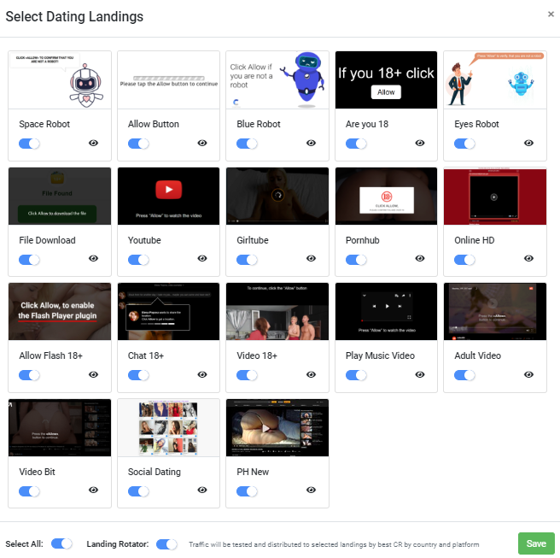Screen dimensions: 560x558
Task: Toggle the Select All switch
Action: (61, 543)
